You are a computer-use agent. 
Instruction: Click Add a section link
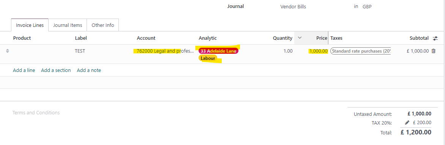click(x=56, y=70)
